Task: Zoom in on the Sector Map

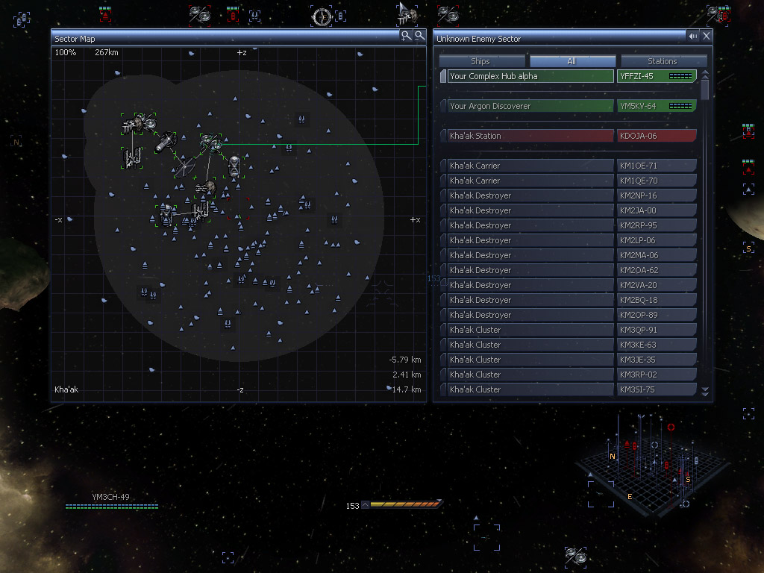Action: (x=406, y=36)
